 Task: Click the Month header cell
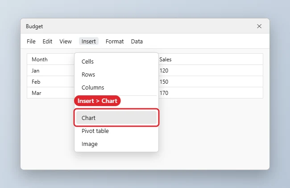click(x=51, y=60)
